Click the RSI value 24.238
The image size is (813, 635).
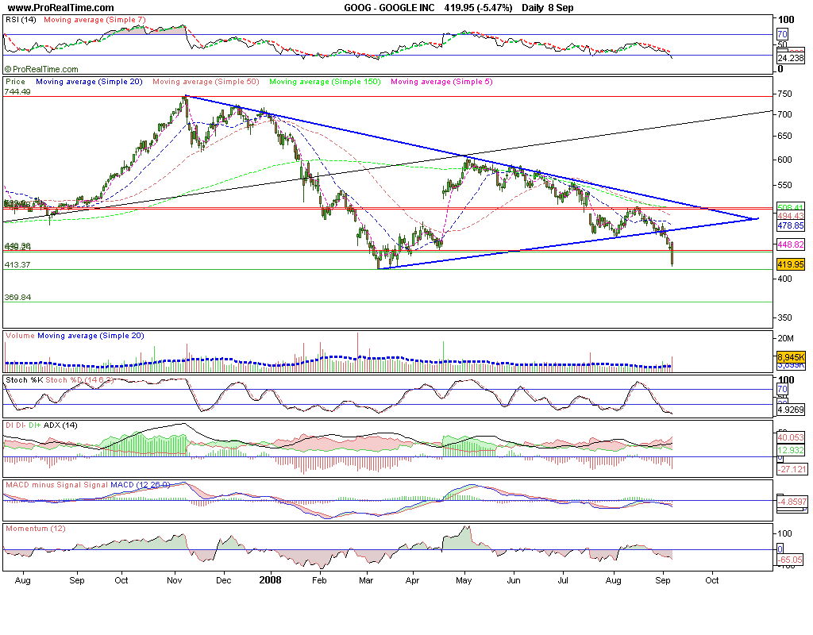coord(790,59)
